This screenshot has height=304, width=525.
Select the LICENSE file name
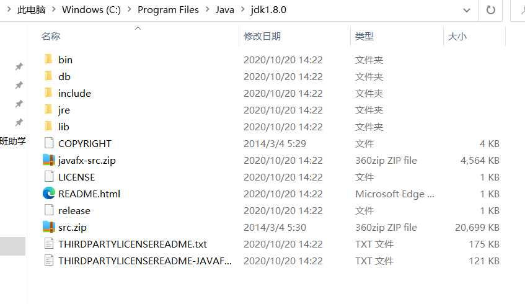(x=76, y=177)
